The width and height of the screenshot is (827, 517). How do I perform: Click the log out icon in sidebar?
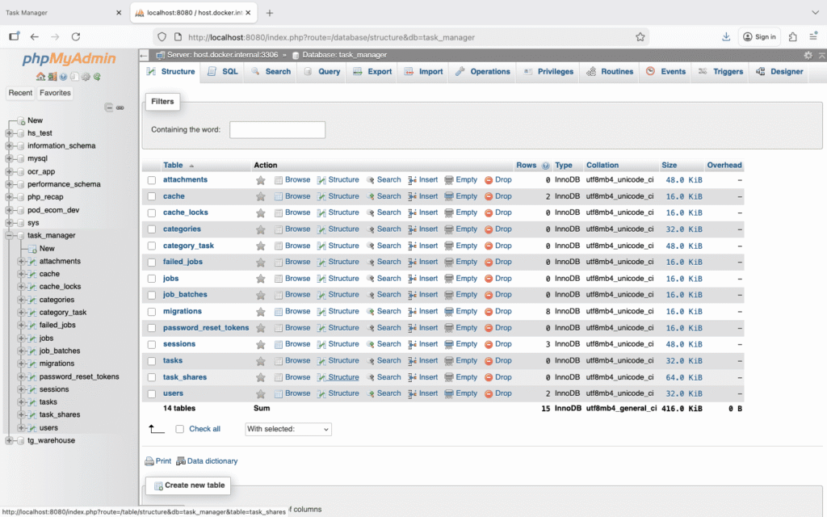[x=52, y=77]
